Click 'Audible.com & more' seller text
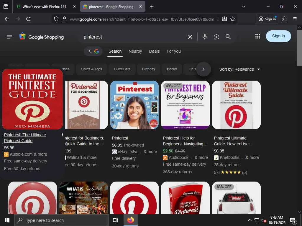The image size is (302, 226). pos(28,154)
